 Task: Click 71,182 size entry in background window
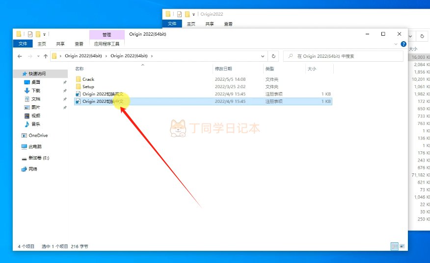tap(420, 175)
